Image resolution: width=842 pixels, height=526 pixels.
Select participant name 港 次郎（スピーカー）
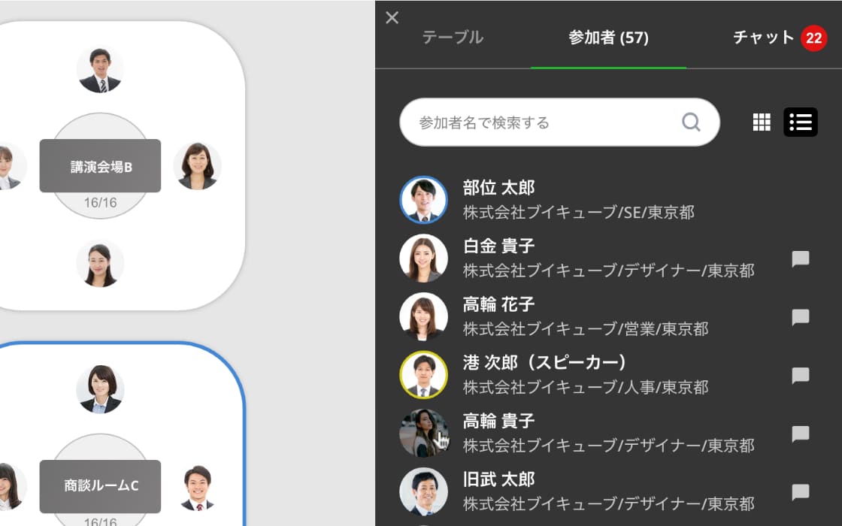544,362
